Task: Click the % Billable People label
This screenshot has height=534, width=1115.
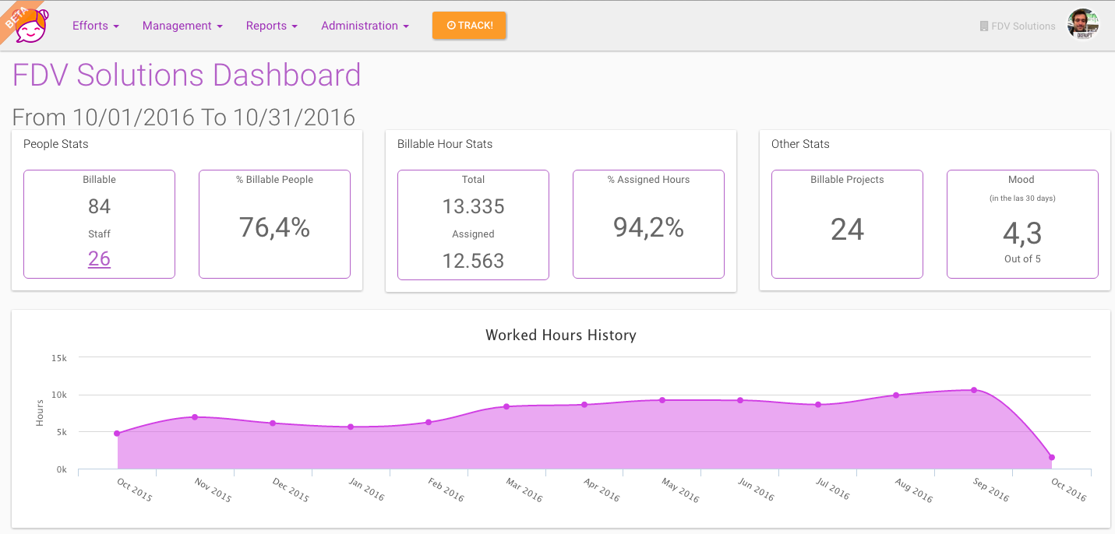Action: (274, 180)
